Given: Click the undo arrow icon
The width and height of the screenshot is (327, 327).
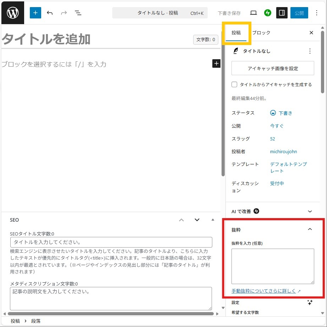Looking at the screenshot, I should [x=50, y=13].
